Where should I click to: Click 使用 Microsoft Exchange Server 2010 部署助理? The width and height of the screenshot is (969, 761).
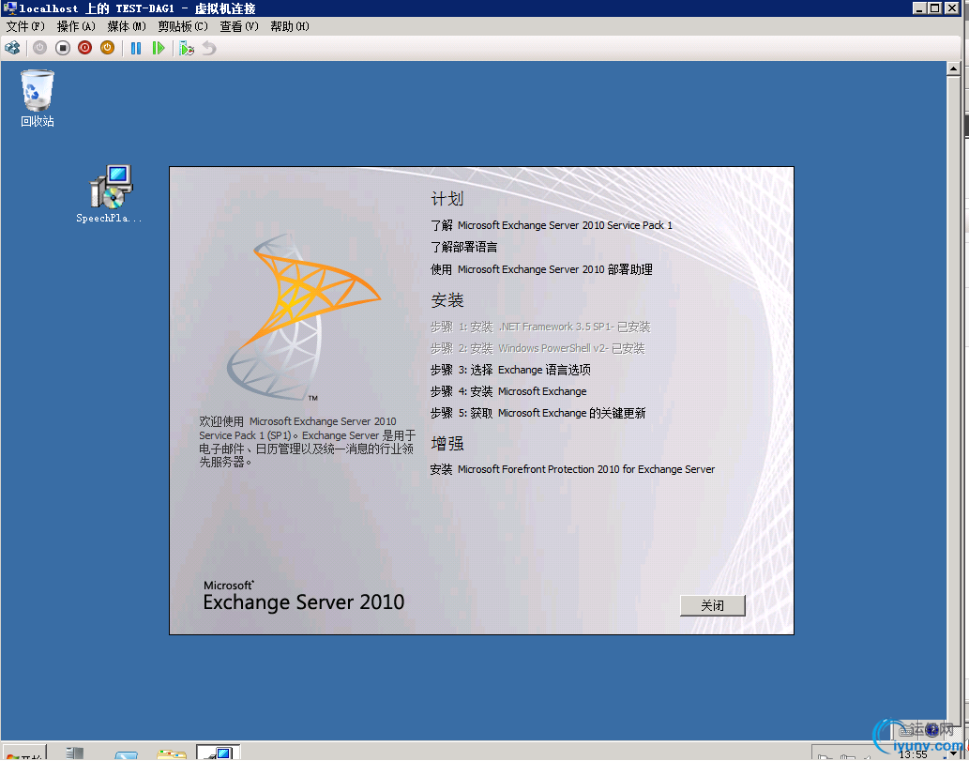(x=541, y=269)
